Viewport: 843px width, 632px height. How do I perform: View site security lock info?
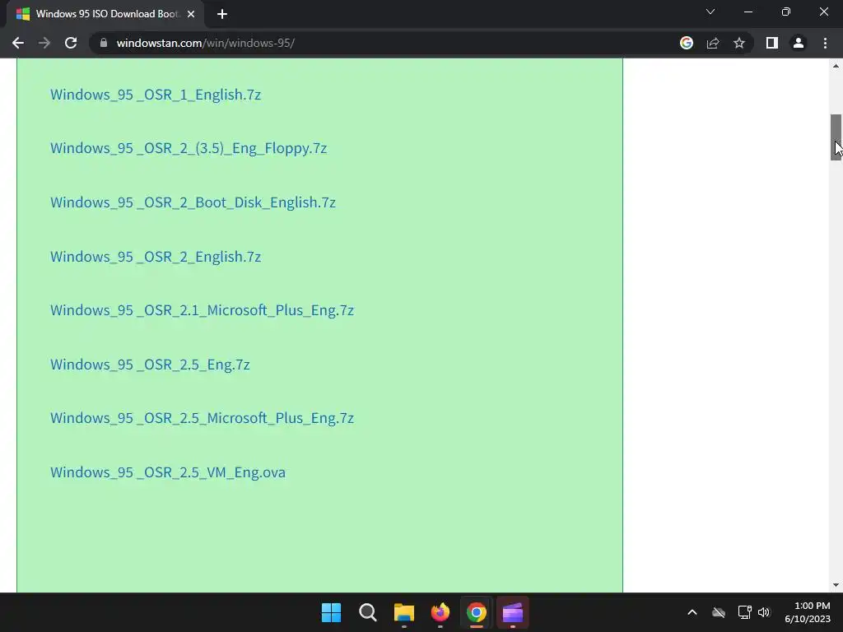(x=104, y=43)
